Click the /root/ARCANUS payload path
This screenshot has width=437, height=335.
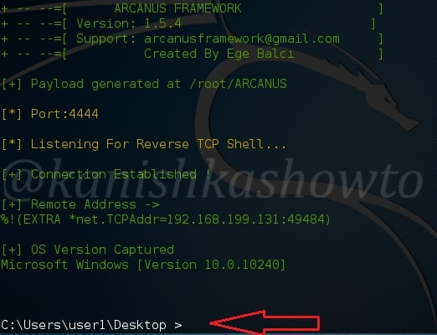[238, 84]
